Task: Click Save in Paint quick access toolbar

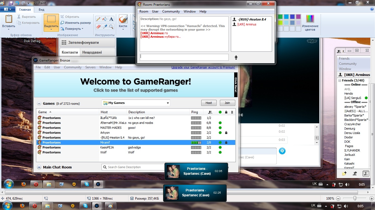Action: [x=11, y=3]
